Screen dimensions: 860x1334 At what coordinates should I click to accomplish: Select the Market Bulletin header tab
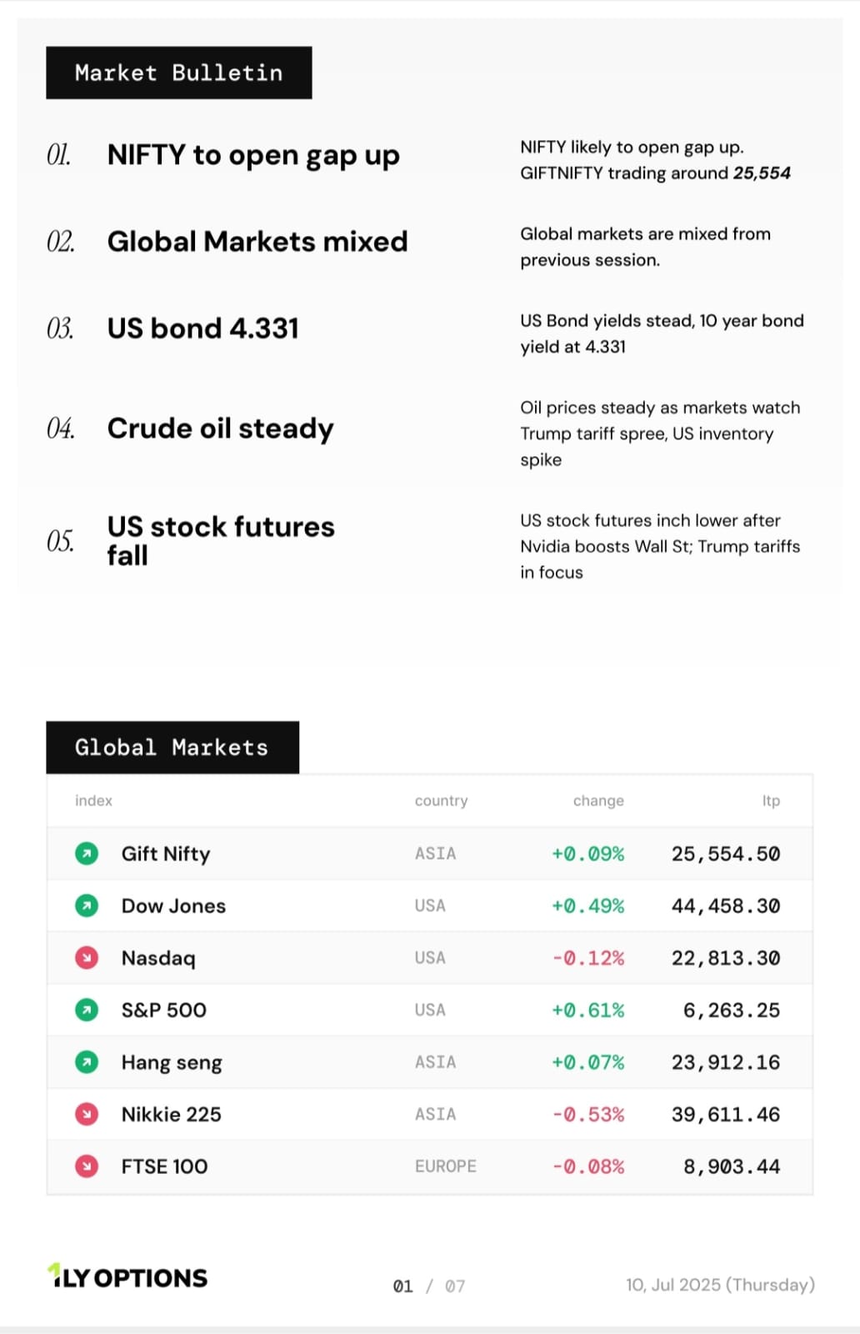point(179,73)
